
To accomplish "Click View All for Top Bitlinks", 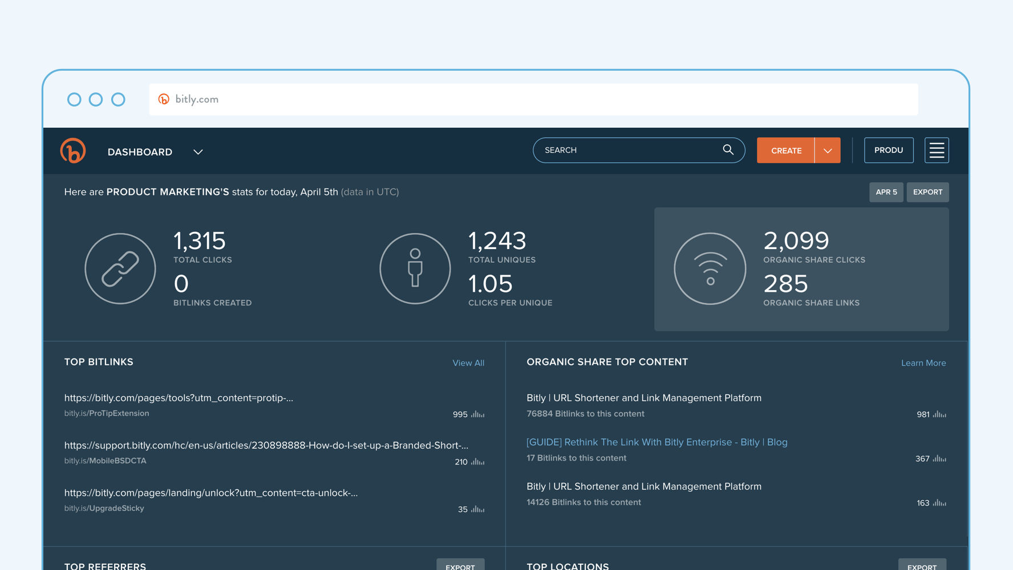I will click(468, 363).
